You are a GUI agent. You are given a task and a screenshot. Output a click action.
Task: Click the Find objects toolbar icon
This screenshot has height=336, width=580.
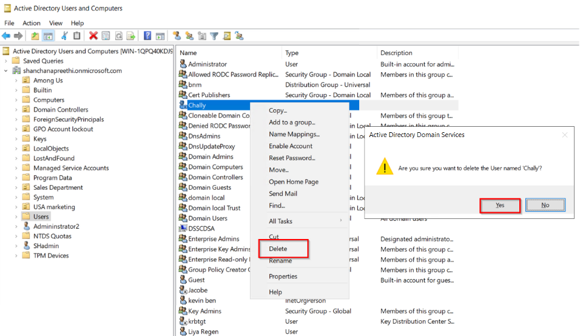pyautogui.click(x=227, y=36)
